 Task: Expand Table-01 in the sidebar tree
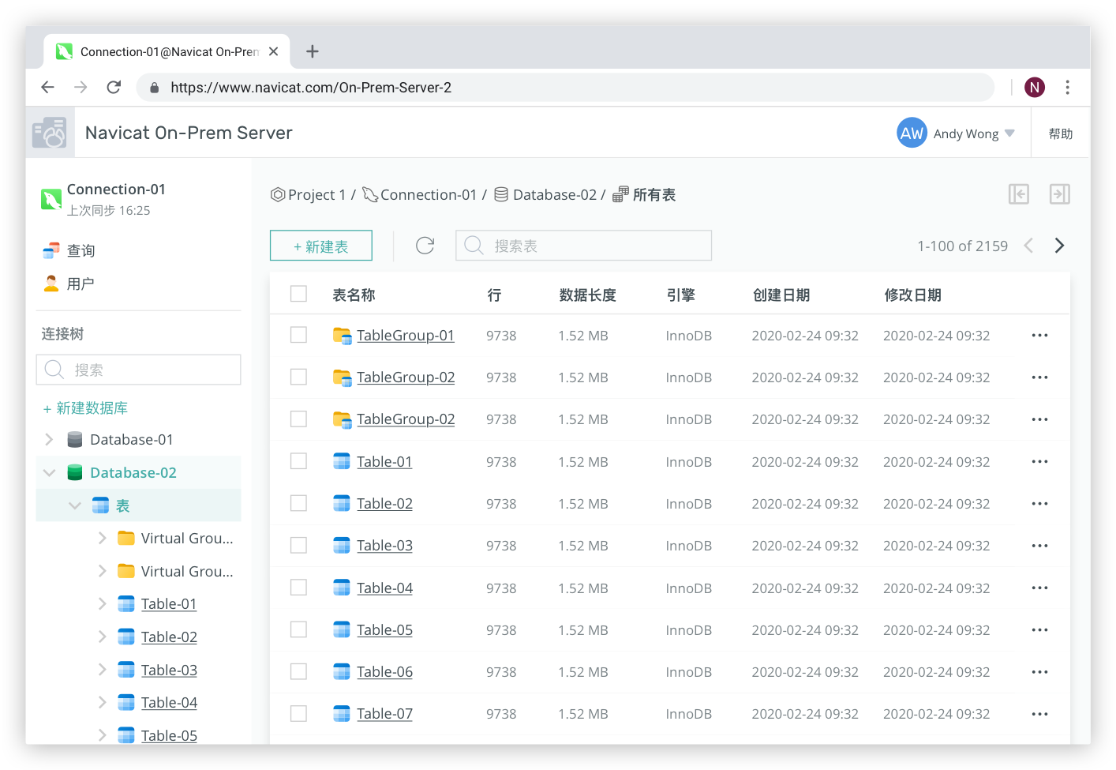point(102,604)
